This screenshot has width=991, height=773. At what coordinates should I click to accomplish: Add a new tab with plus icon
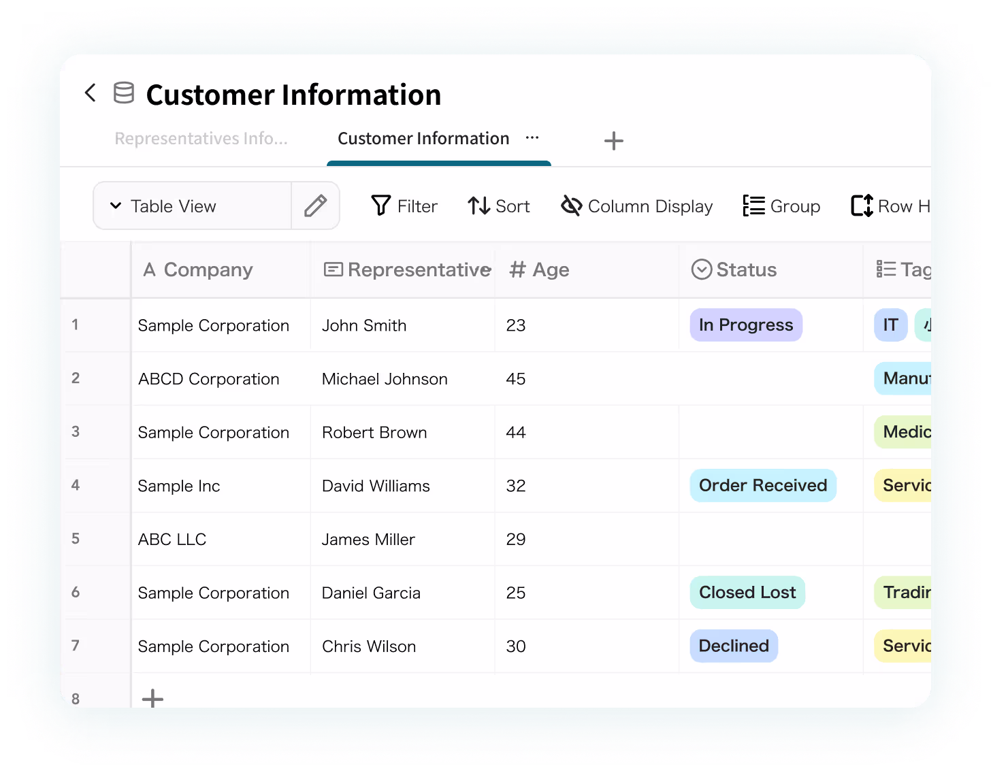coord(613,141)
